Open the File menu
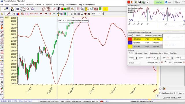The width and height of the screenshot is (185, 104). [x=2, y=5]
